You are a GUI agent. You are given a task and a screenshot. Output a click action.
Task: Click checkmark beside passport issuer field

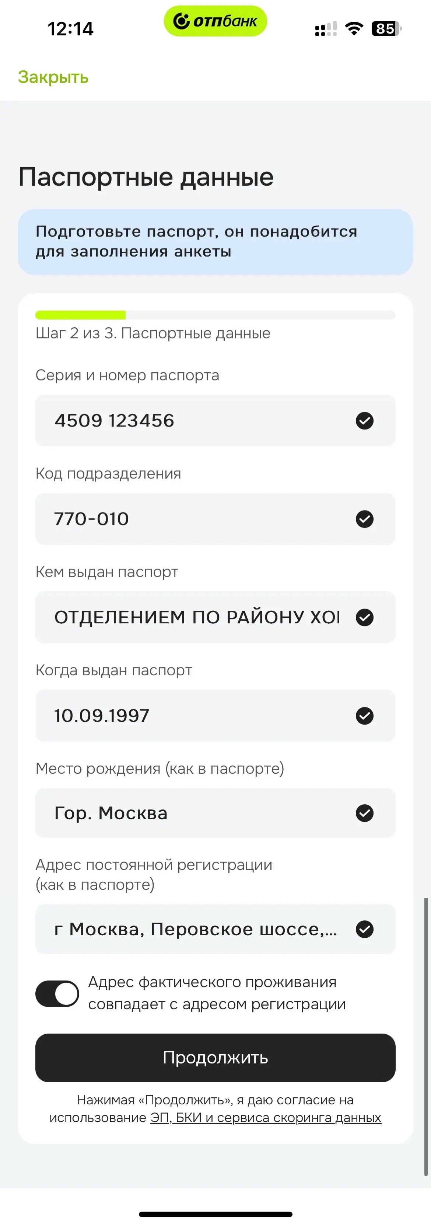tap(364, 617)
